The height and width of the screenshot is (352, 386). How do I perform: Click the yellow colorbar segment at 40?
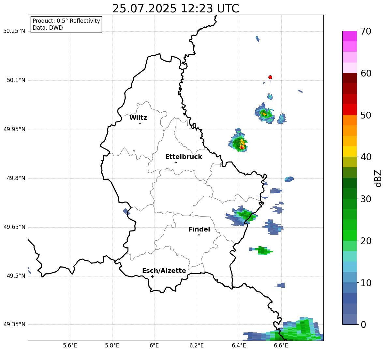pos(349,152)
